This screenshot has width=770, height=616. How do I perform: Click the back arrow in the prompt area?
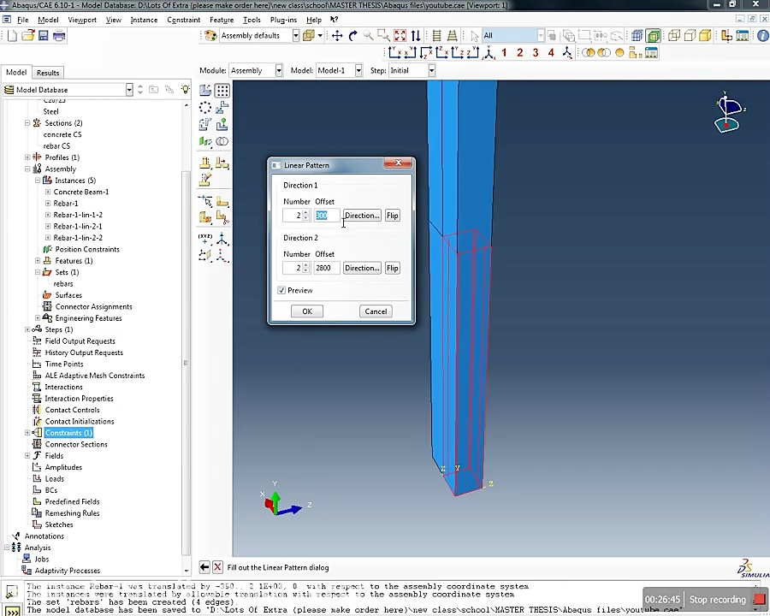click(x=204, y=567)
